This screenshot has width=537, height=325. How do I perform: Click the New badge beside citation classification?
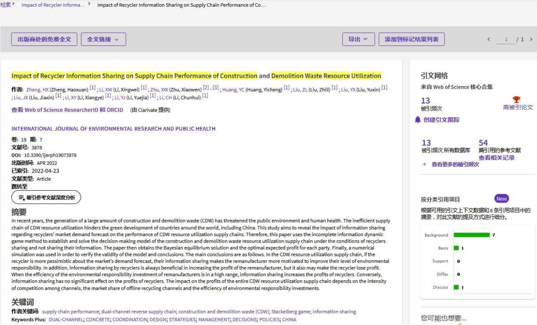point(501,199)
